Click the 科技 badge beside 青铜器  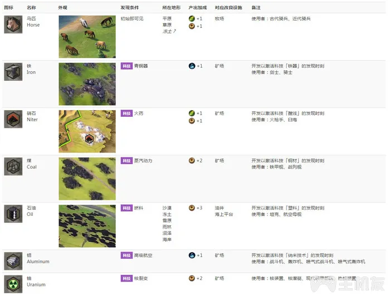(x=126, y=66)
